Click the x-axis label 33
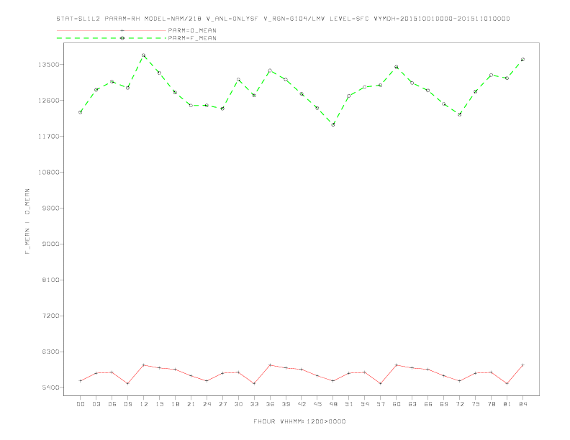Screen dimensions: 570x440 [254, 404]
